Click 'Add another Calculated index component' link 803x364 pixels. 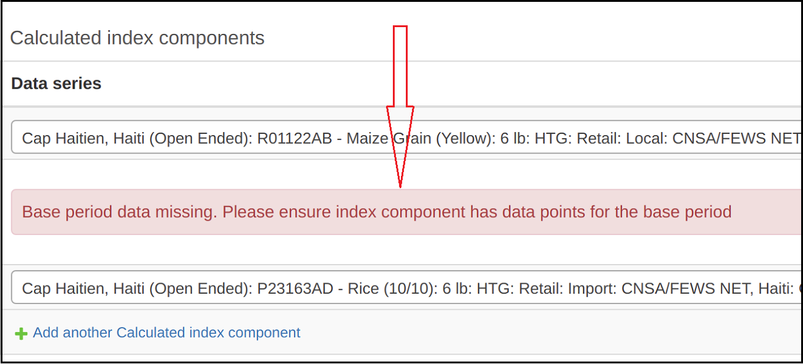click(166, 333)
